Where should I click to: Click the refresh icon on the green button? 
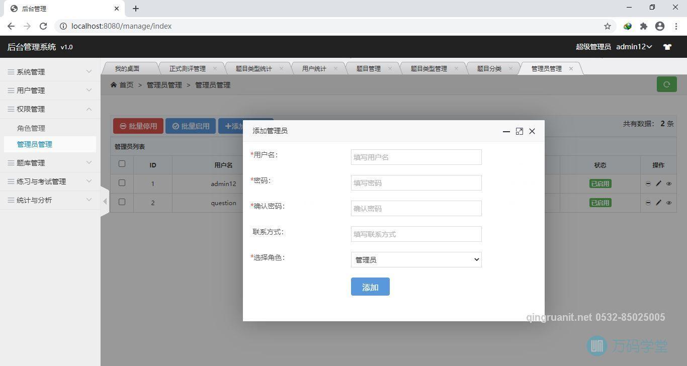click(x=666, y=84)
